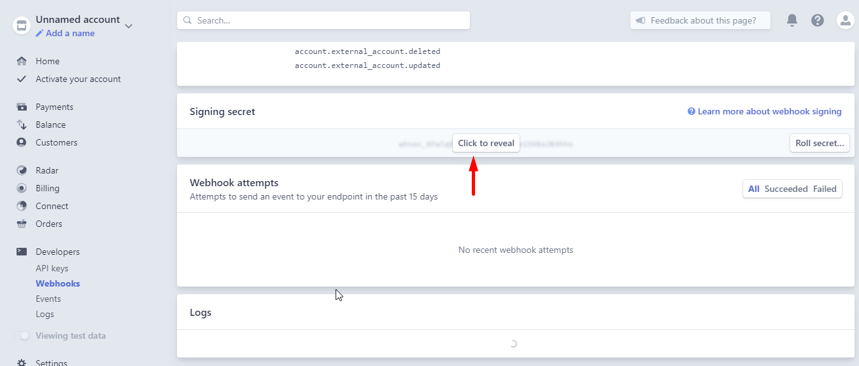Click the Radar icon in sidebar
This screenshot has width=859, height=366.
(x=22, y=170)
